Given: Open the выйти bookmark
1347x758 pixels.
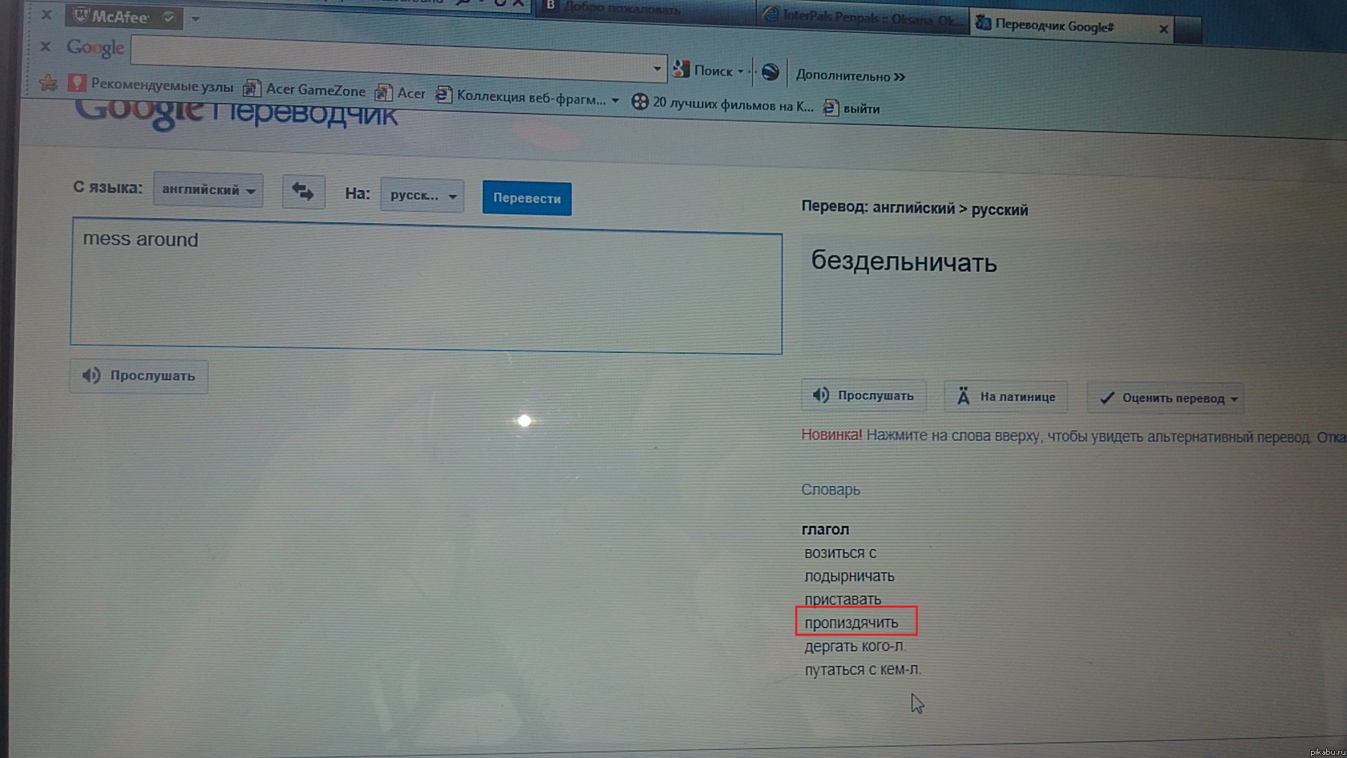Looking at the screenshot, I should (852, 108).
